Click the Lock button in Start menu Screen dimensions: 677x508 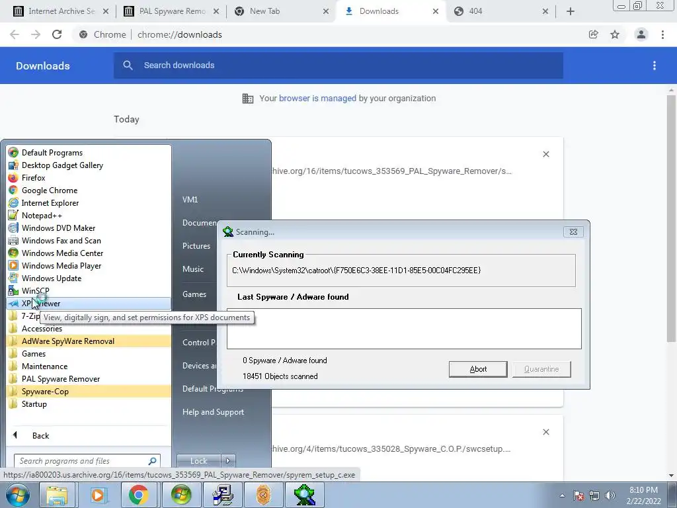pos(198,461)
